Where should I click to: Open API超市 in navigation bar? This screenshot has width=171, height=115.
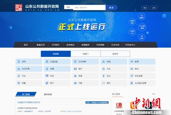click(x=56, y=45)
